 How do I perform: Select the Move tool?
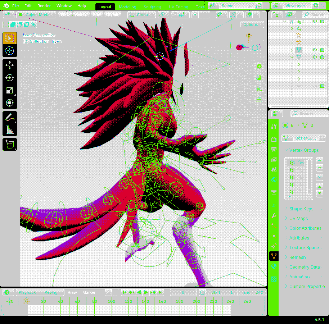click(x=10, y=65)
